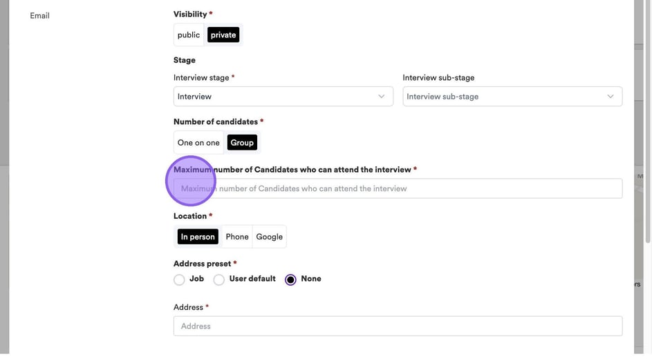Open the Interview stage dropdown chevron

[381, 97]
